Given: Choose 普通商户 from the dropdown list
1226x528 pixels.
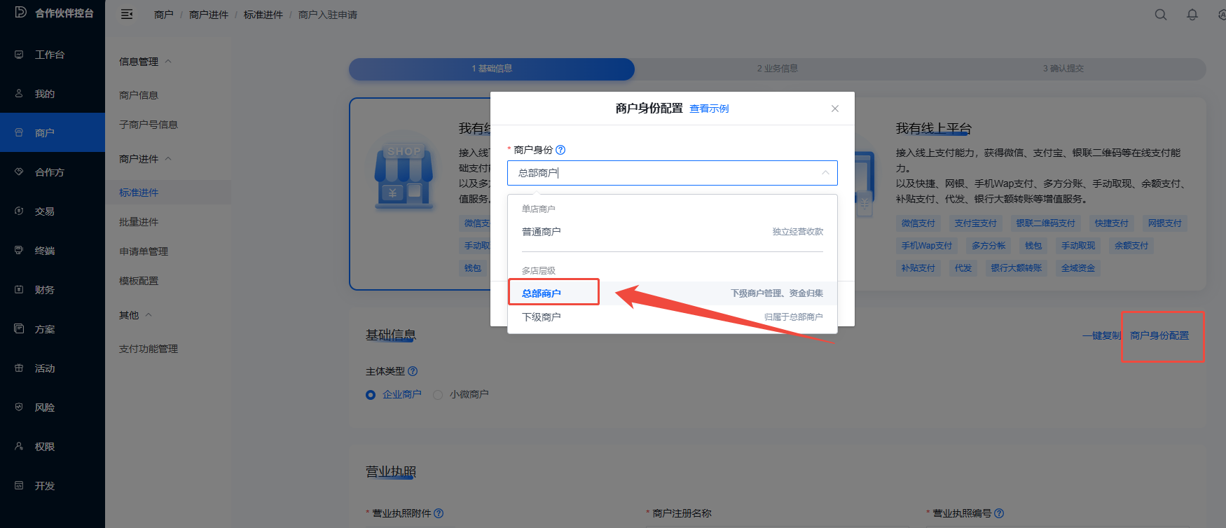Looking at the screenshot, I should 542,232.
